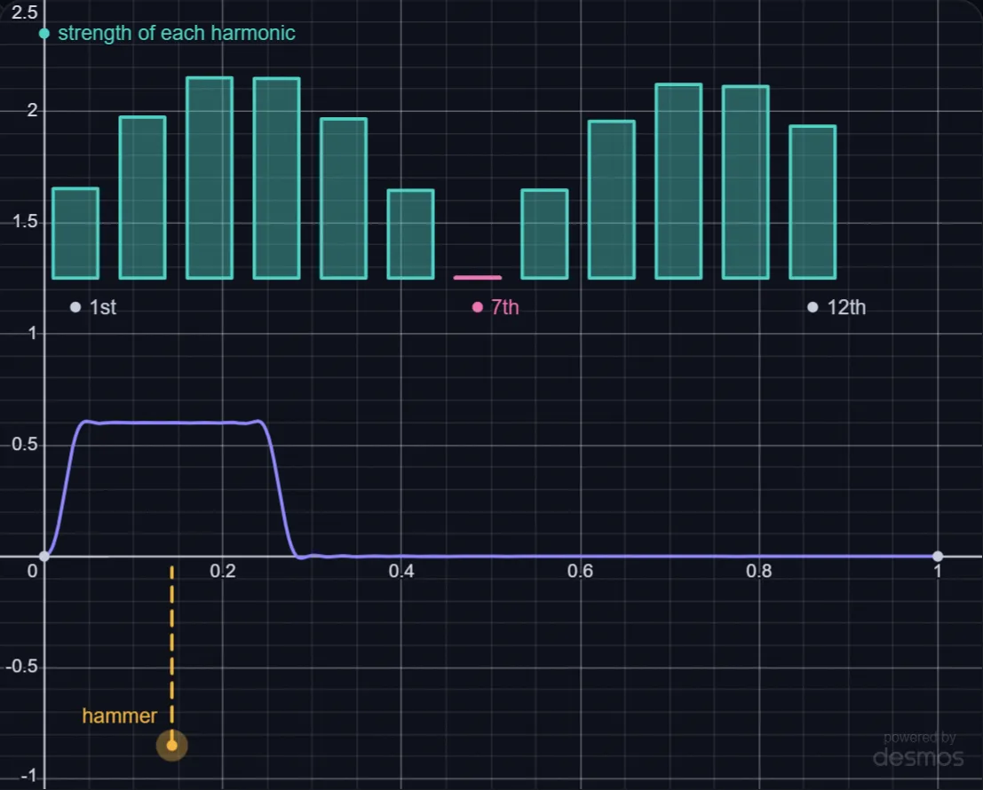983x790 pixels.
Task: Click the 'strength of each harmonic' label
Action: 177,33
